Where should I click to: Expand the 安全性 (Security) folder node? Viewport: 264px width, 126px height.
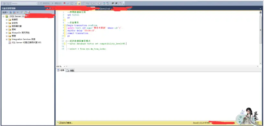(x=6, y=23)
